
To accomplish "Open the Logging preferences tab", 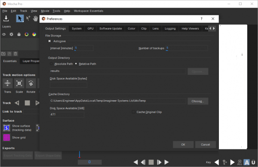I will click(170, 29).
